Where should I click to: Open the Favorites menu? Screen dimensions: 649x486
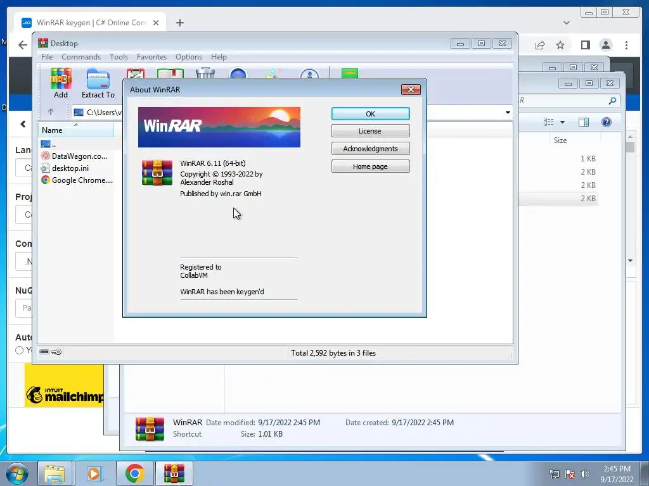point(151,57)
